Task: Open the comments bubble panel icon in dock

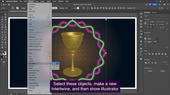Action: 141,59
